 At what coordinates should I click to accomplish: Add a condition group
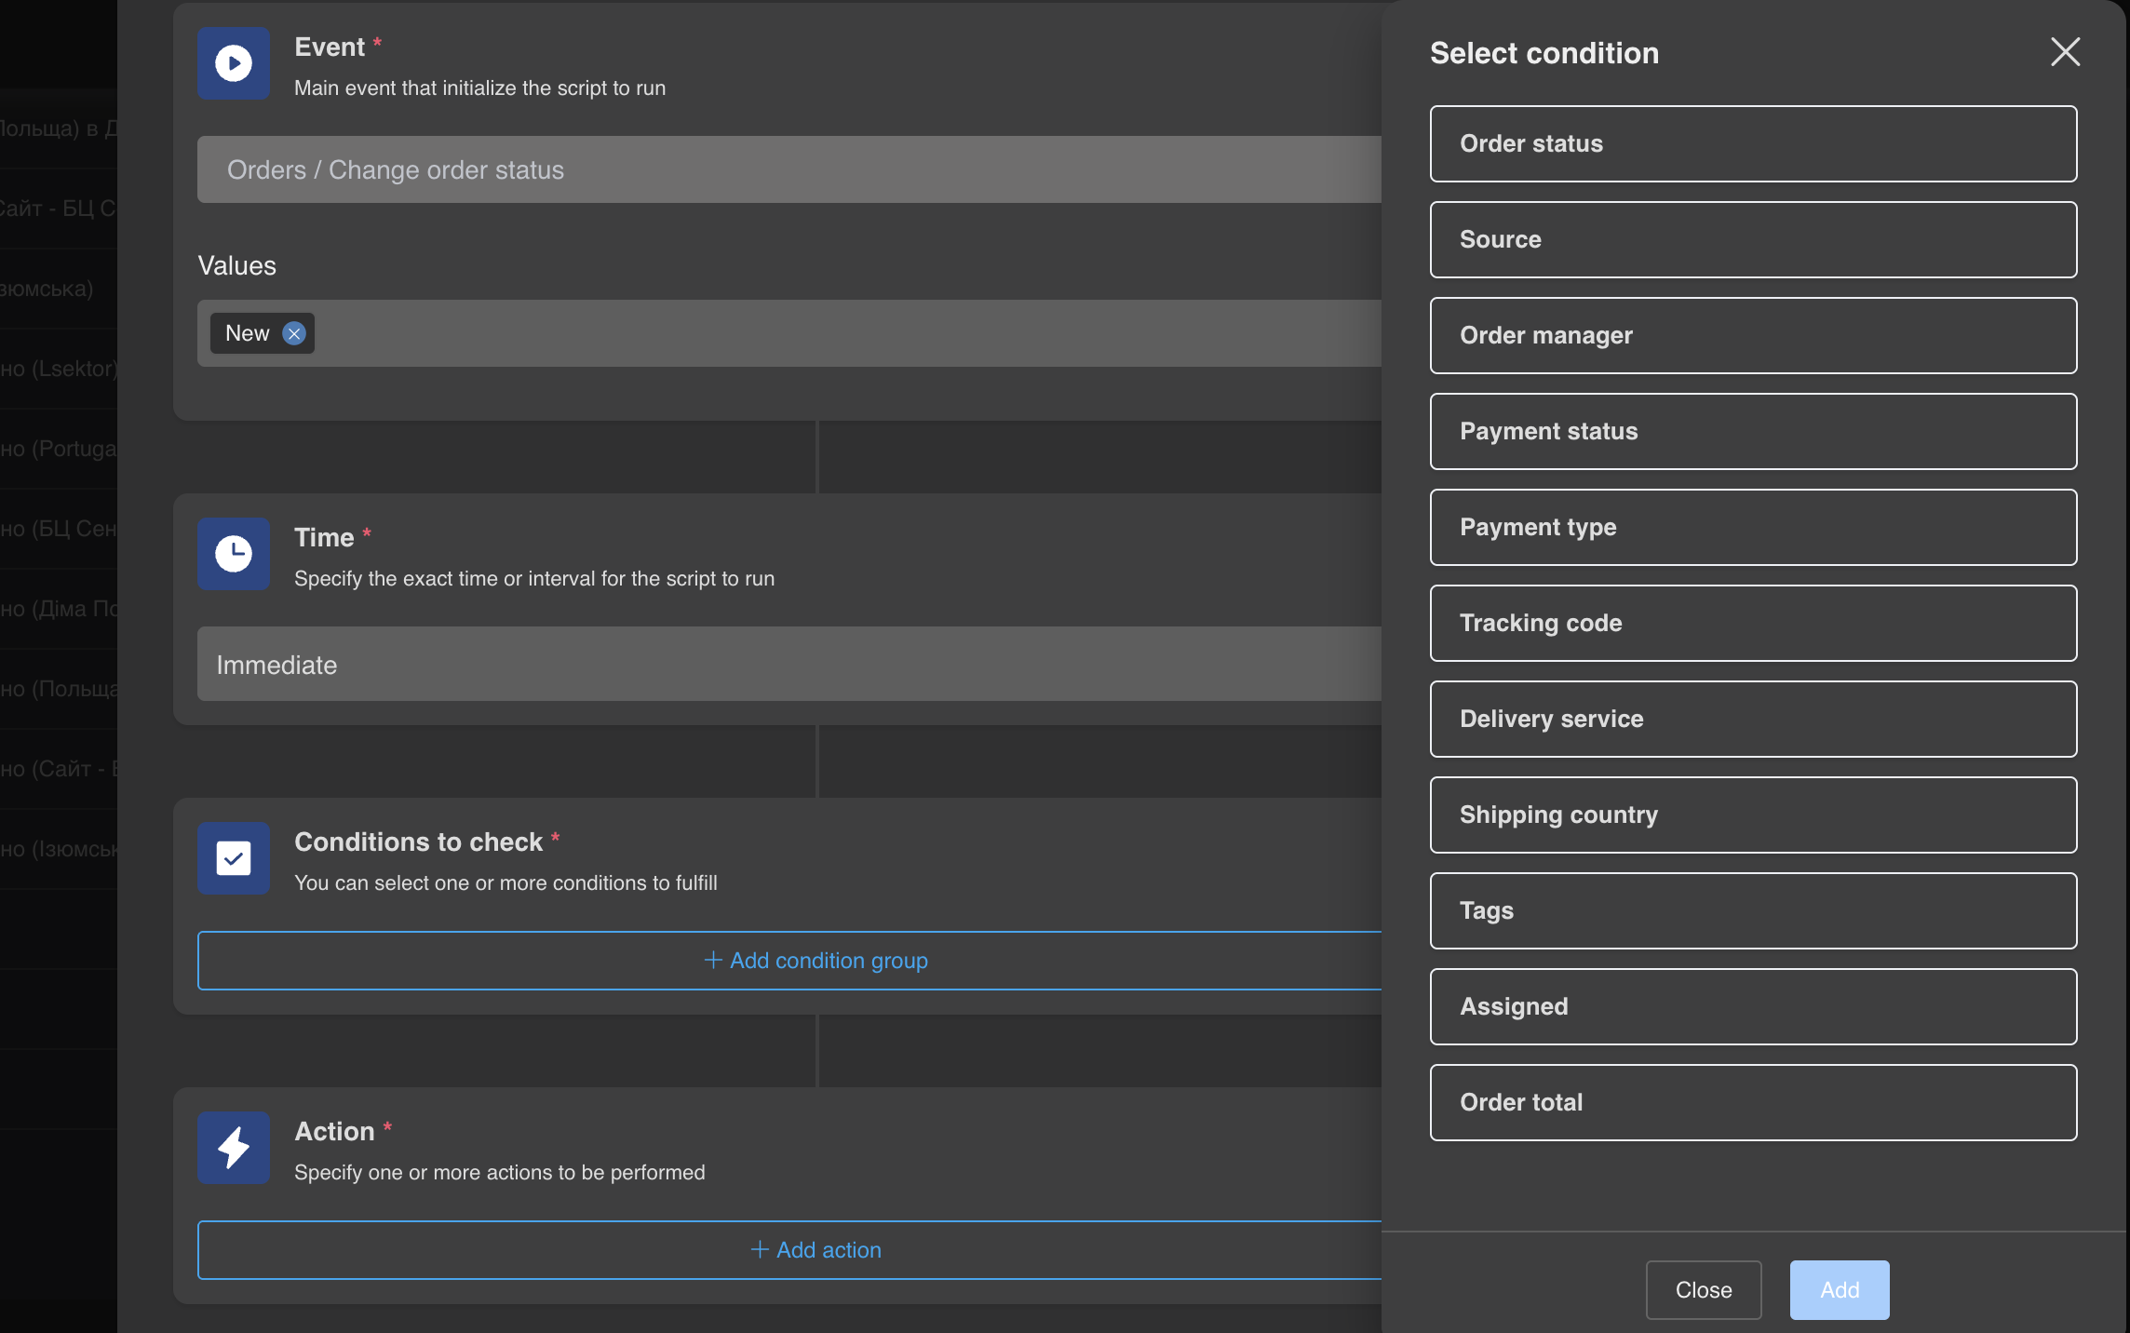pyautogui.click(x=816, y=961)
